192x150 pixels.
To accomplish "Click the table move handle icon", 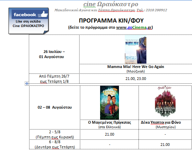I will click(27, 84).
